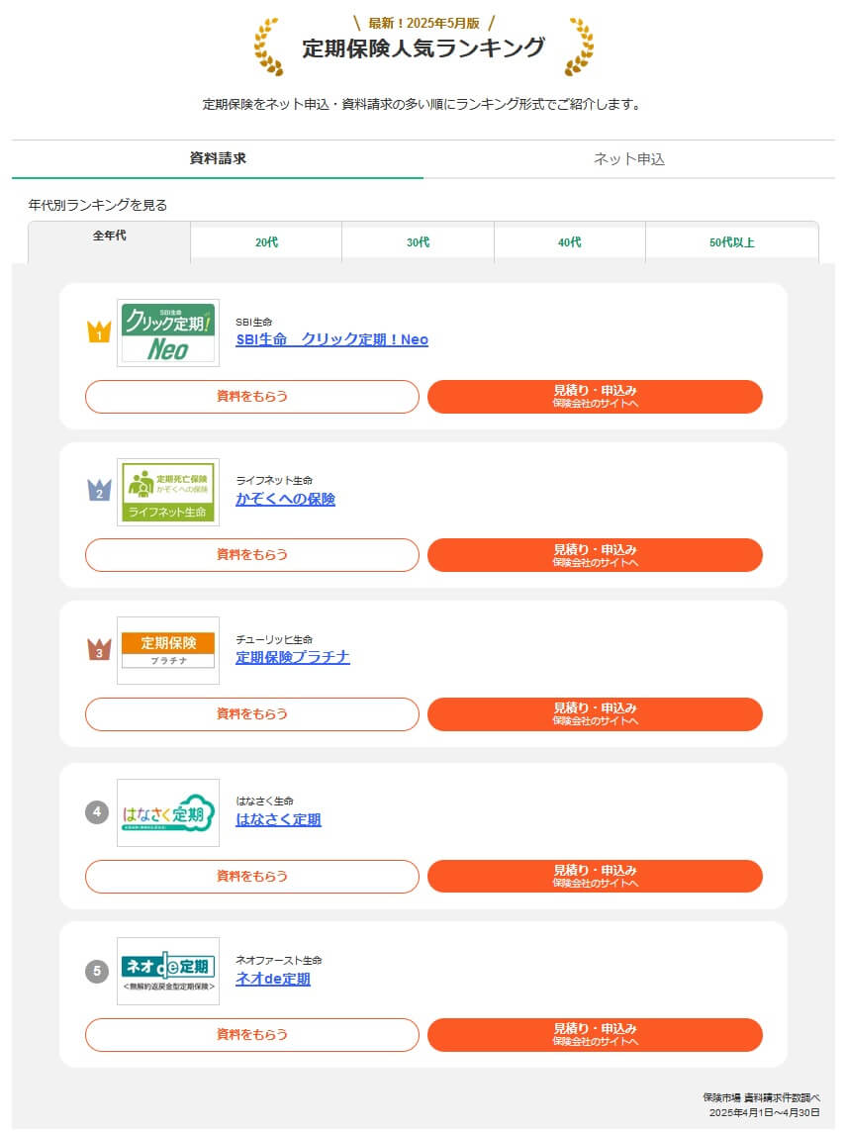Click 資料をもらう for かぞくへの保険

[x=252, y=555]
